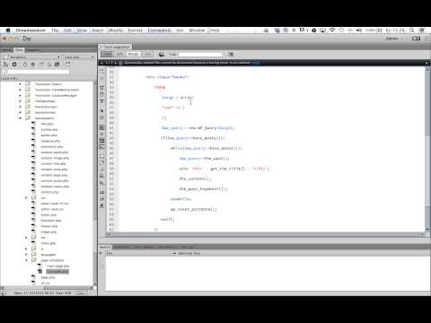Open the Modify menu
The width and height of the screenshot is (431, 323).
click(x=116, y=31)
